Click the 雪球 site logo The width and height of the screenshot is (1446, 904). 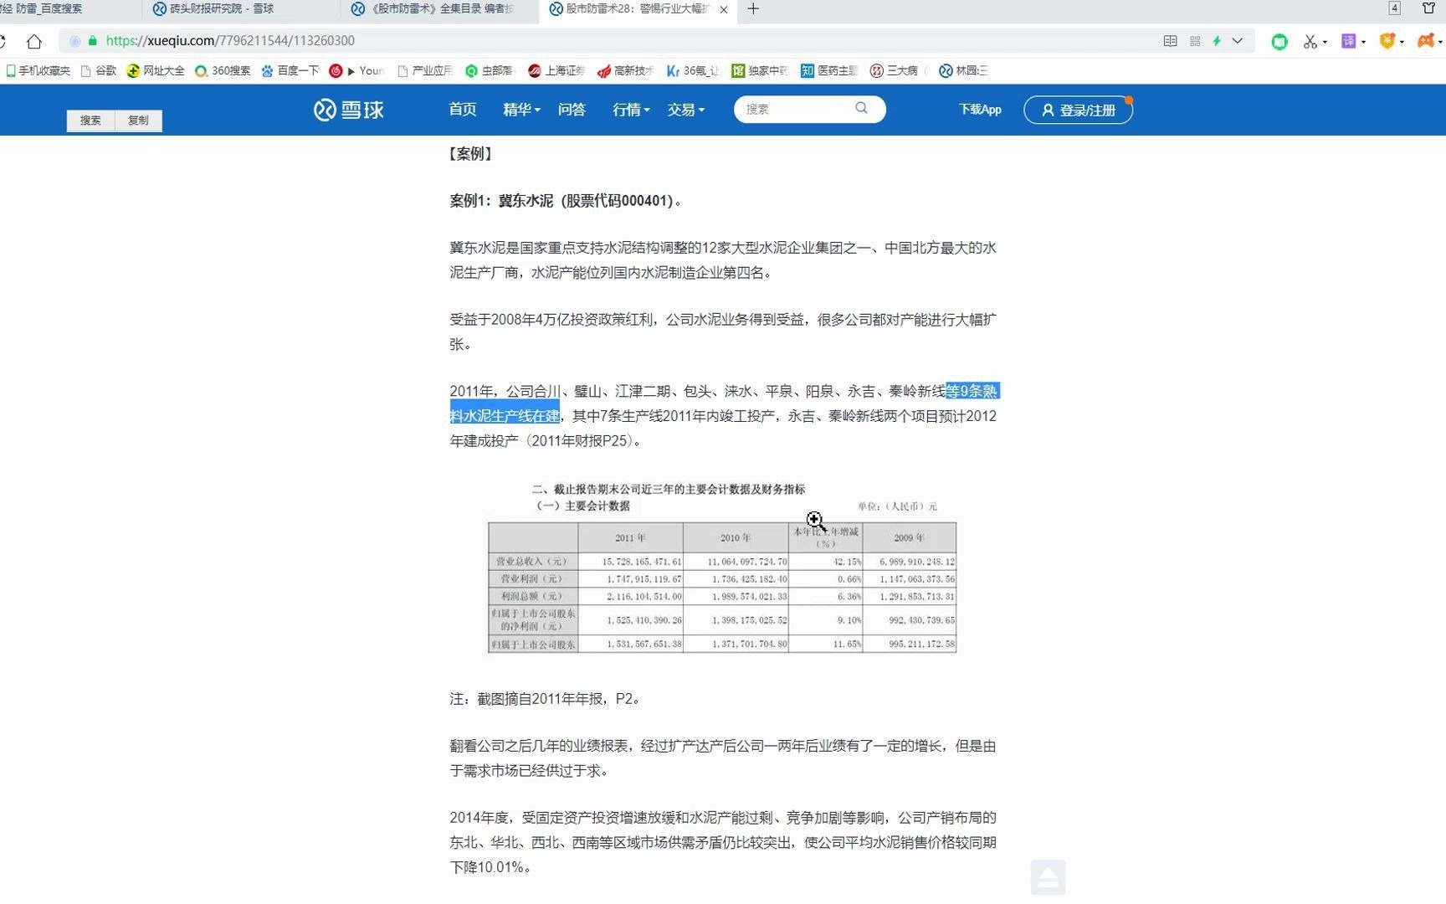(349, 110)
